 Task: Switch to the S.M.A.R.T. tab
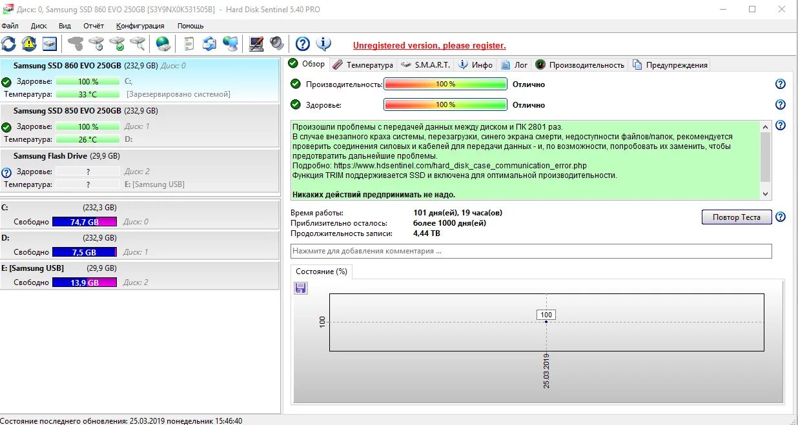(426, 64)
